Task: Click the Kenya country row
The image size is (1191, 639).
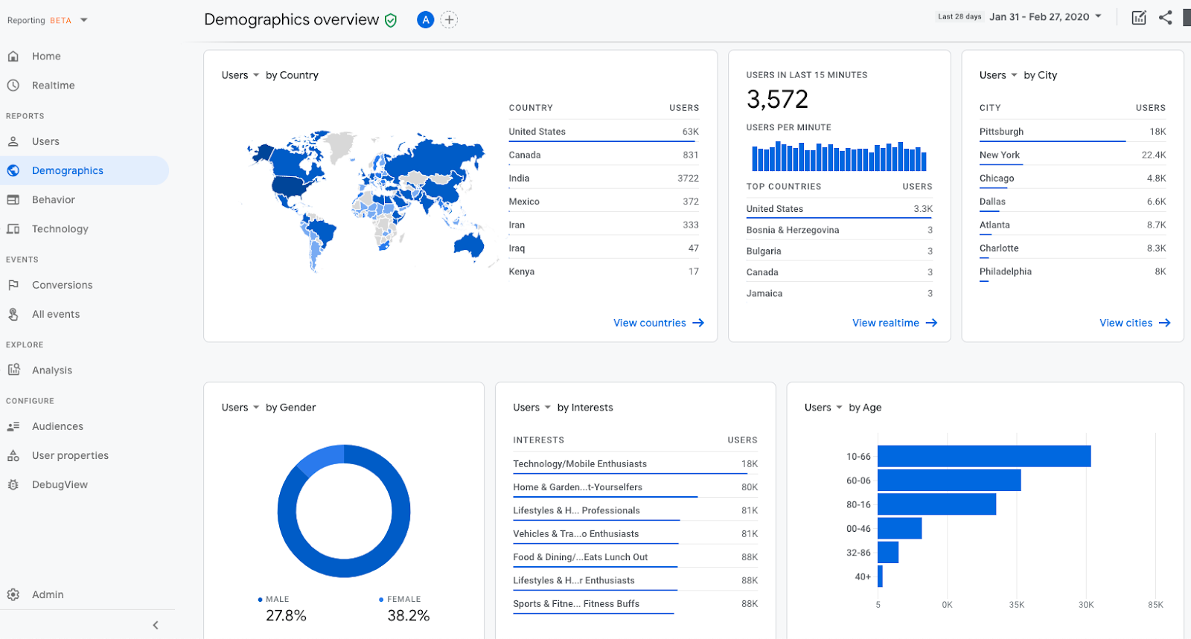Action: point(604,272)
